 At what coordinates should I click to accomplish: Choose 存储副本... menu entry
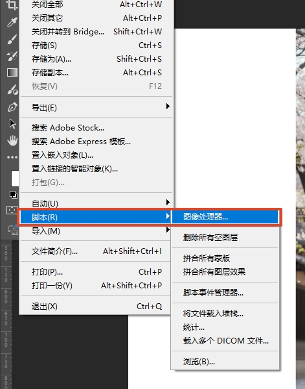[x=96, y=73]
